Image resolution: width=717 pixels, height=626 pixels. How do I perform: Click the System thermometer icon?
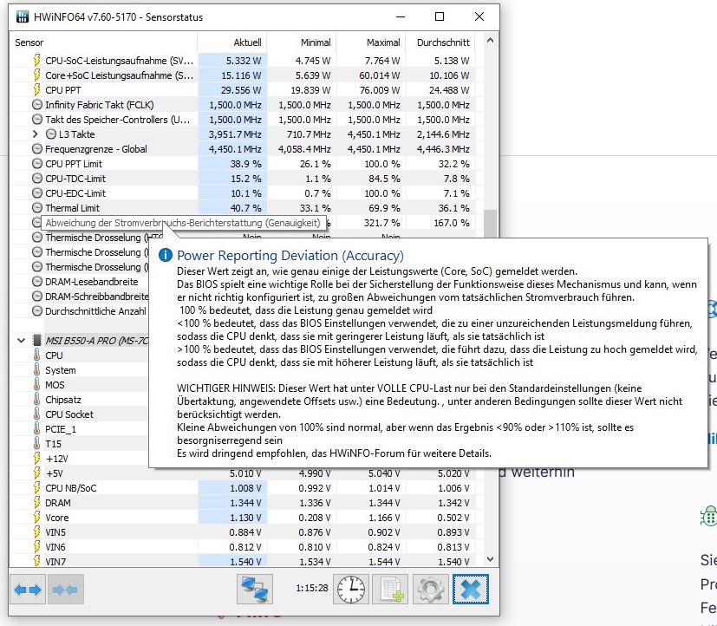(37, 370)
